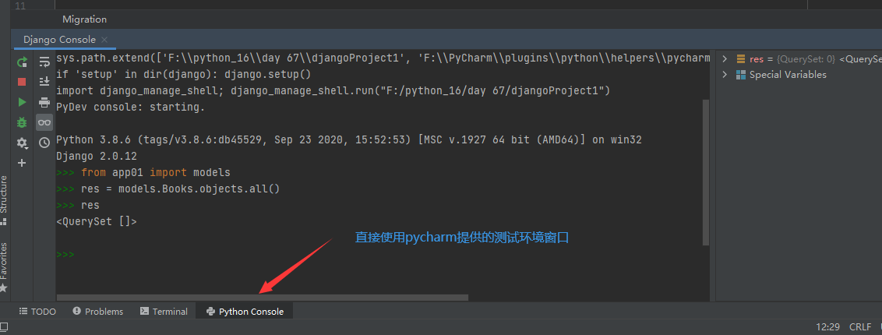The width and height of the screenshot is (882, 335).
Task: Expand the res variable node
Action: [725, 59]
